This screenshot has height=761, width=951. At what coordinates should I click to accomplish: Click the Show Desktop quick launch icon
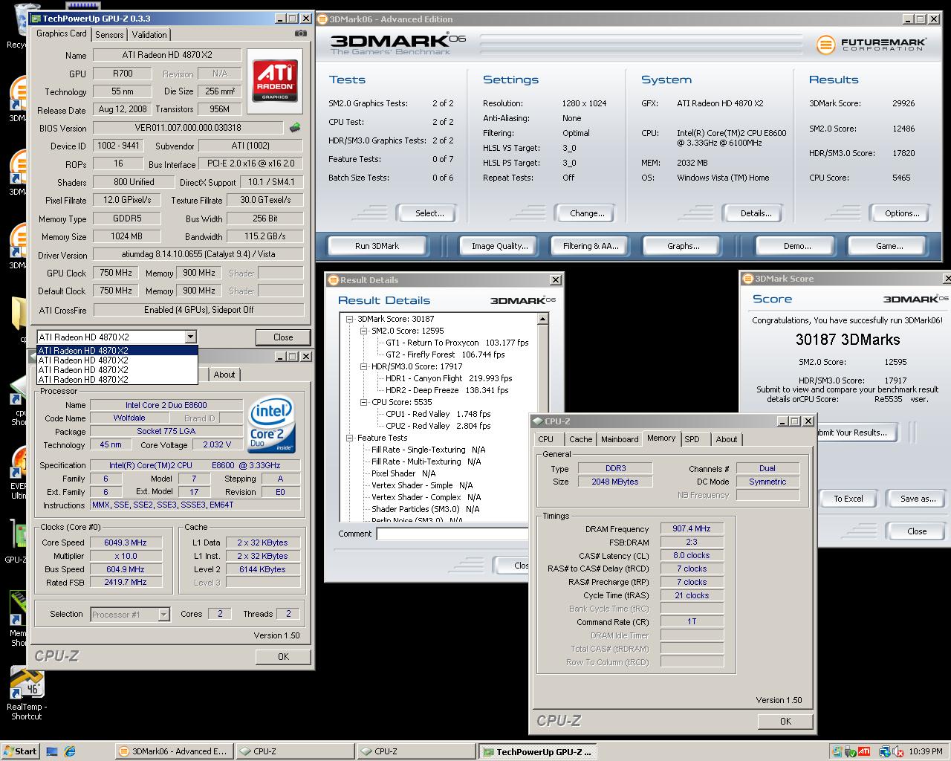click(x=52, y=751)
